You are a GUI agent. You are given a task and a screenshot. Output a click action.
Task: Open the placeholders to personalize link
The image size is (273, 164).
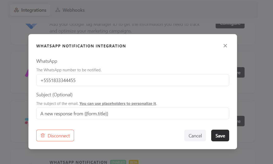click(x=118, y=104)
